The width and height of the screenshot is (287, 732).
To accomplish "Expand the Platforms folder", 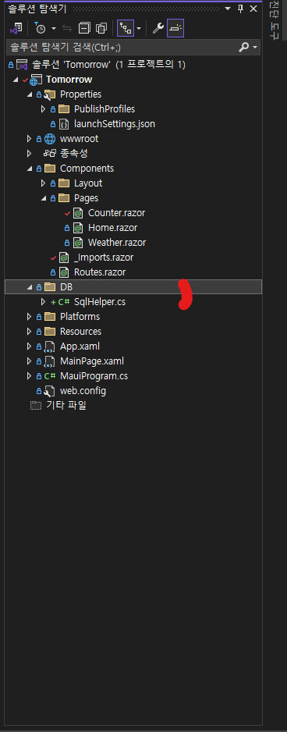I will point(30,317).
